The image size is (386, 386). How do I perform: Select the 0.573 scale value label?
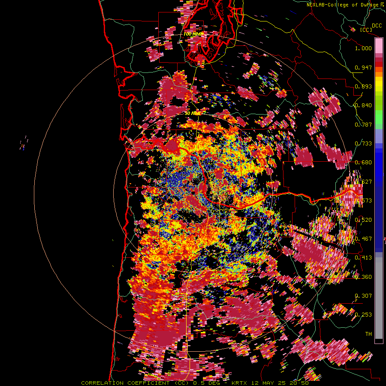363,201
